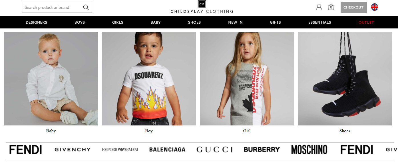
Task: Open the New In menu
Action: (x=235, y=22)
